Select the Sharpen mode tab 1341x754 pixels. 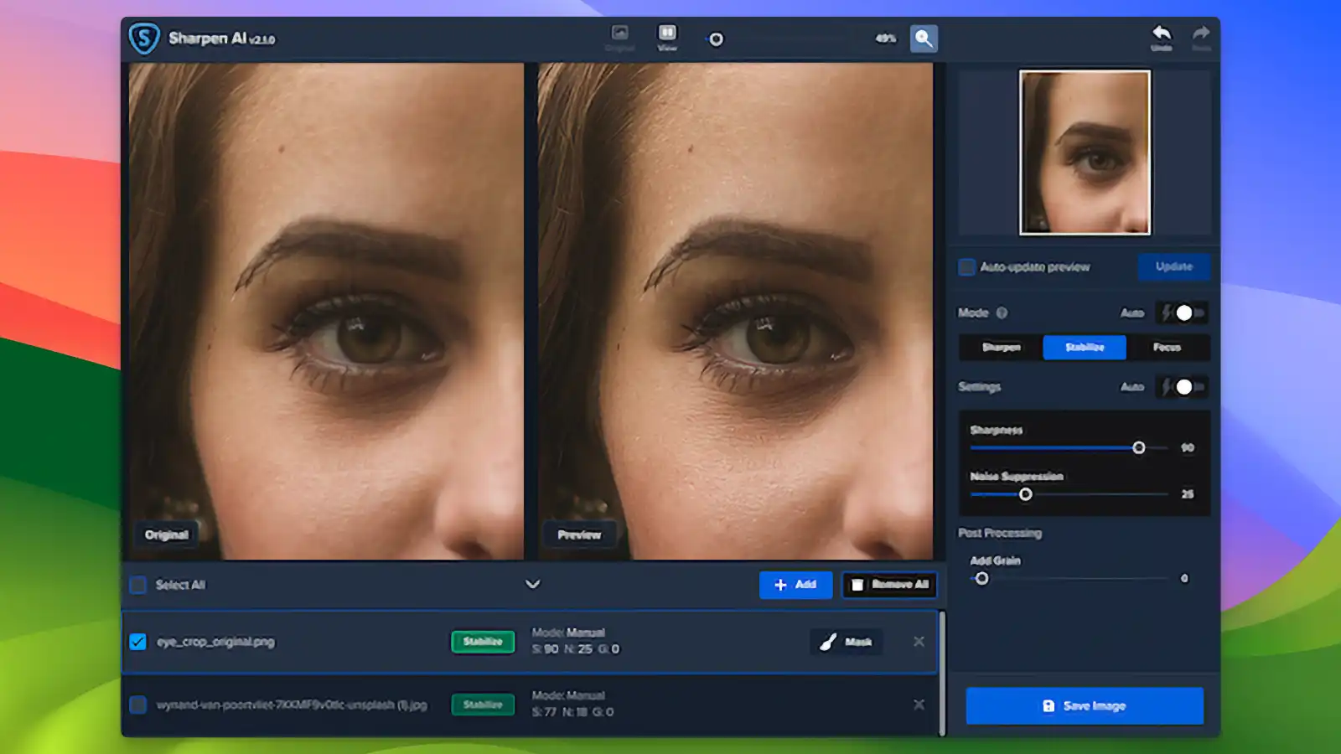click(x=1001, y=347)
